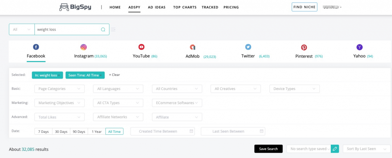
Task: Click the Pinterest platform icon
Action: pos(304,47)
